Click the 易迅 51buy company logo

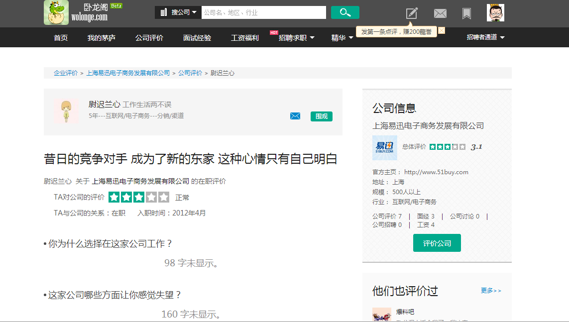385,148
